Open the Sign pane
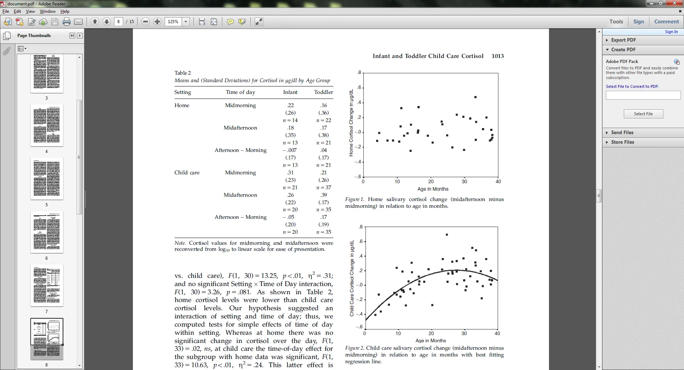 point(638,22)
